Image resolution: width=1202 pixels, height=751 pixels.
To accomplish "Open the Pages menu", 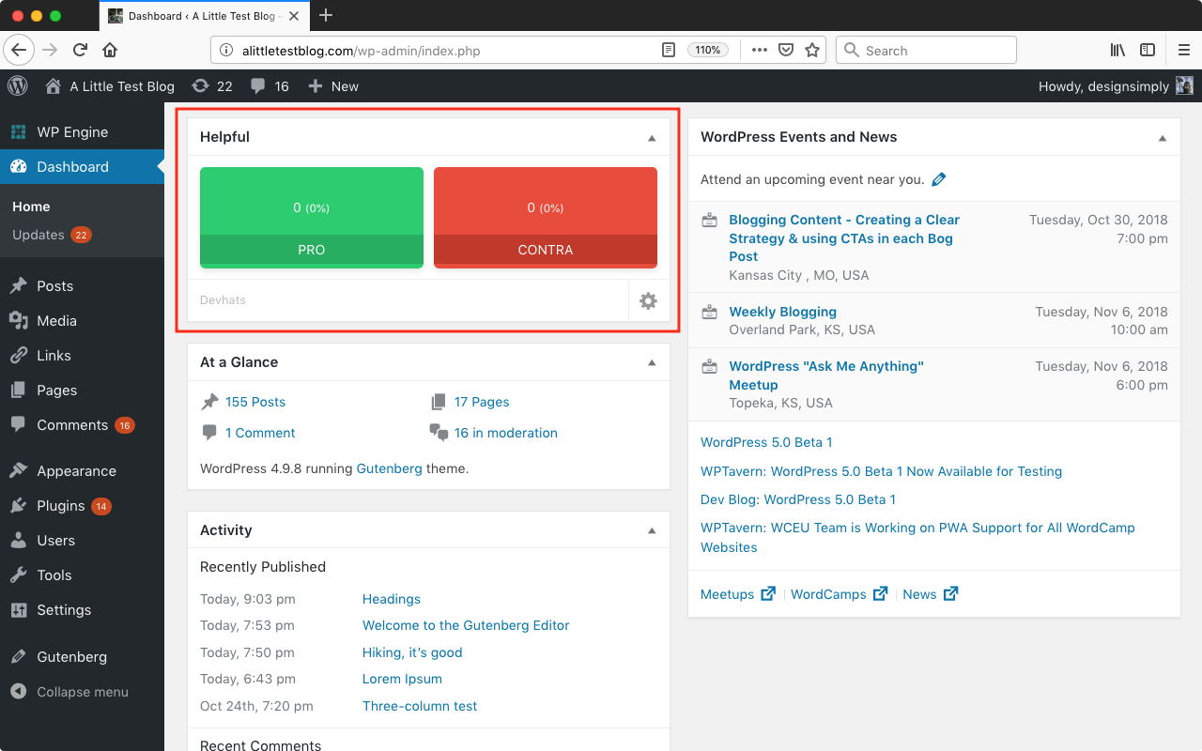I will point(82,391).
